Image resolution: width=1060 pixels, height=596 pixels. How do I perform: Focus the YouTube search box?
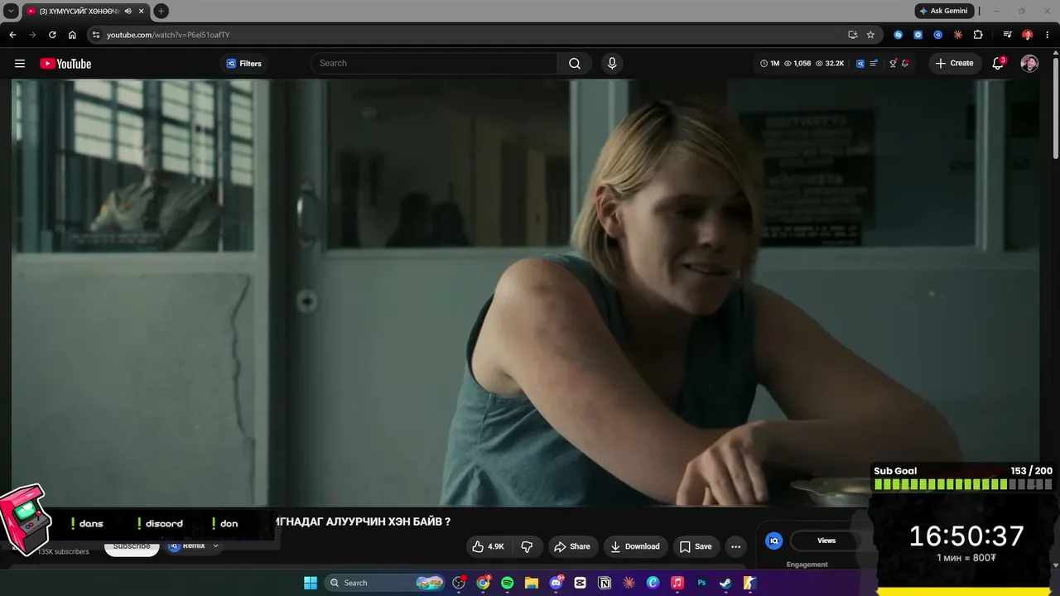pos(434,64)
